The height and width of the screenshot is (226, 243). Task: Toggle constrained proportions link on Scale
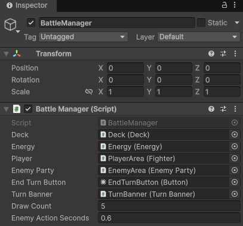pyautogui.click(x=89, y=92)
